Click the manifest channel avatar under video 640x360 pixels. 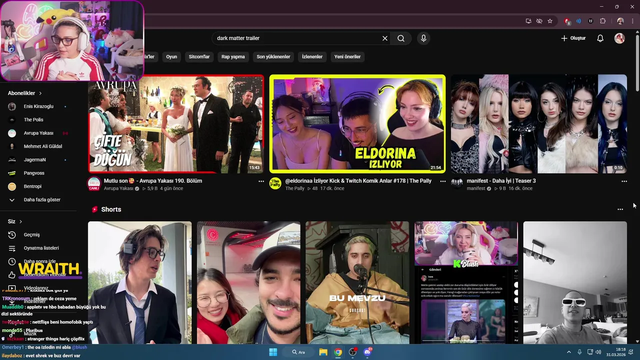click(457, 183)
